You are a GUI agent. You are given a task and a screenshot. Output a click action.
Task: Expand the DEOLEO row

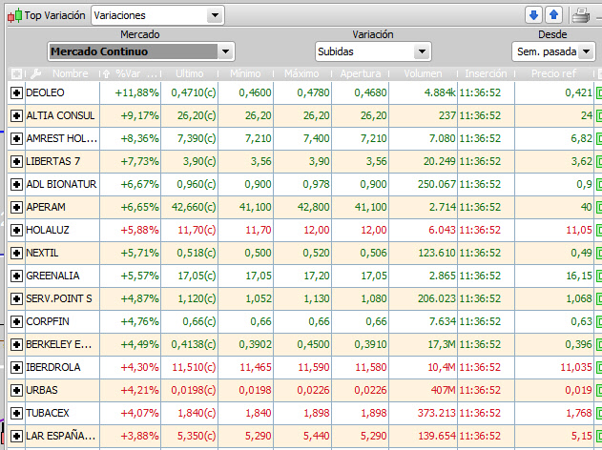16,92
